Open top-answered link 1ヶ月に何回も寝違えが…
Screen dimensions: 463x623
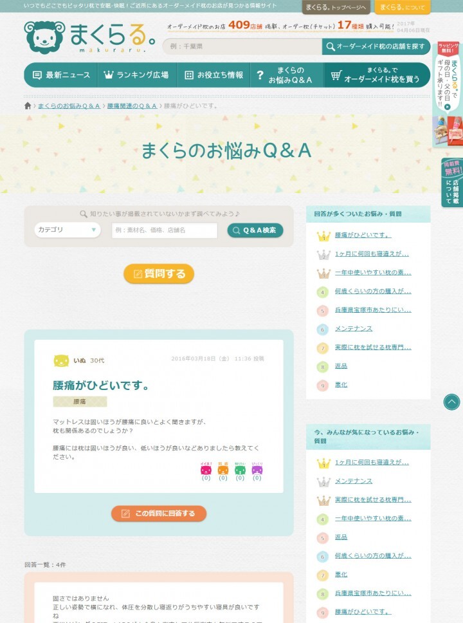click(x=372, y=254)
